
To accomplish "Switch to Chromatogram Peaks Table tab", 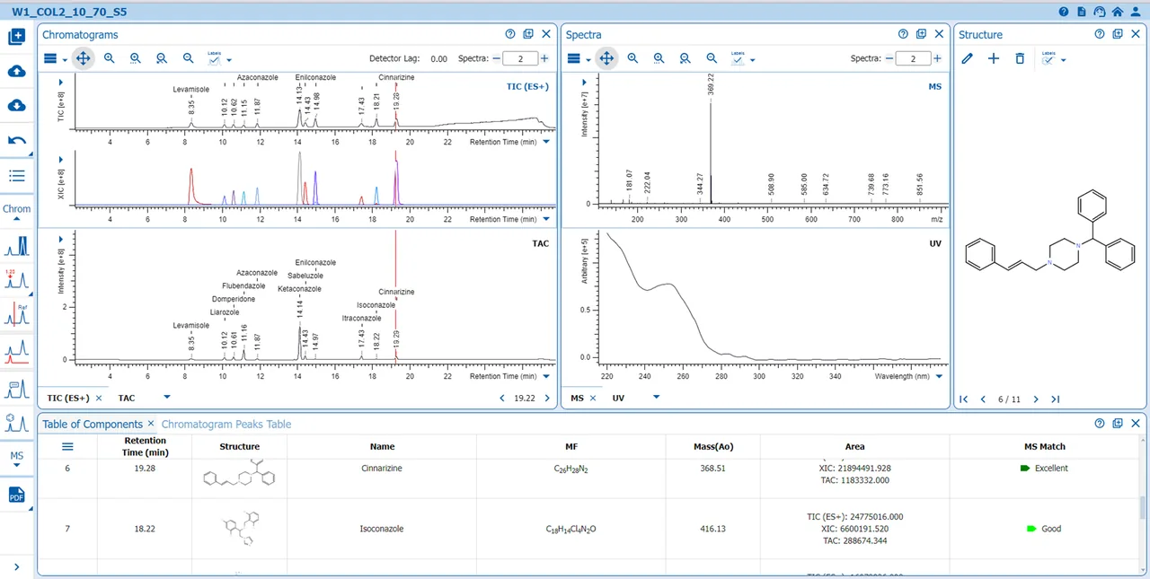I will click(x=226, y=425).
